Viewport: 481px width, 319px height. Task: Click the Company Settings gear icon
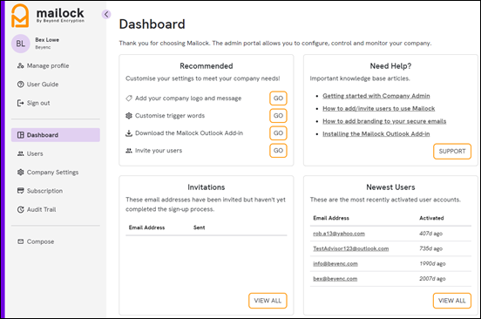[21, 173]
